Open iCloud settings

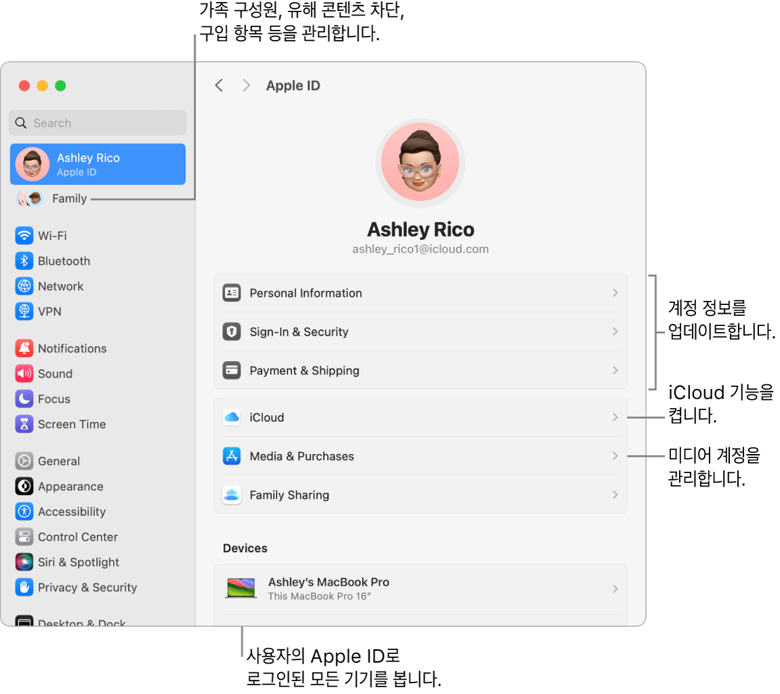(x=420, y=417)
